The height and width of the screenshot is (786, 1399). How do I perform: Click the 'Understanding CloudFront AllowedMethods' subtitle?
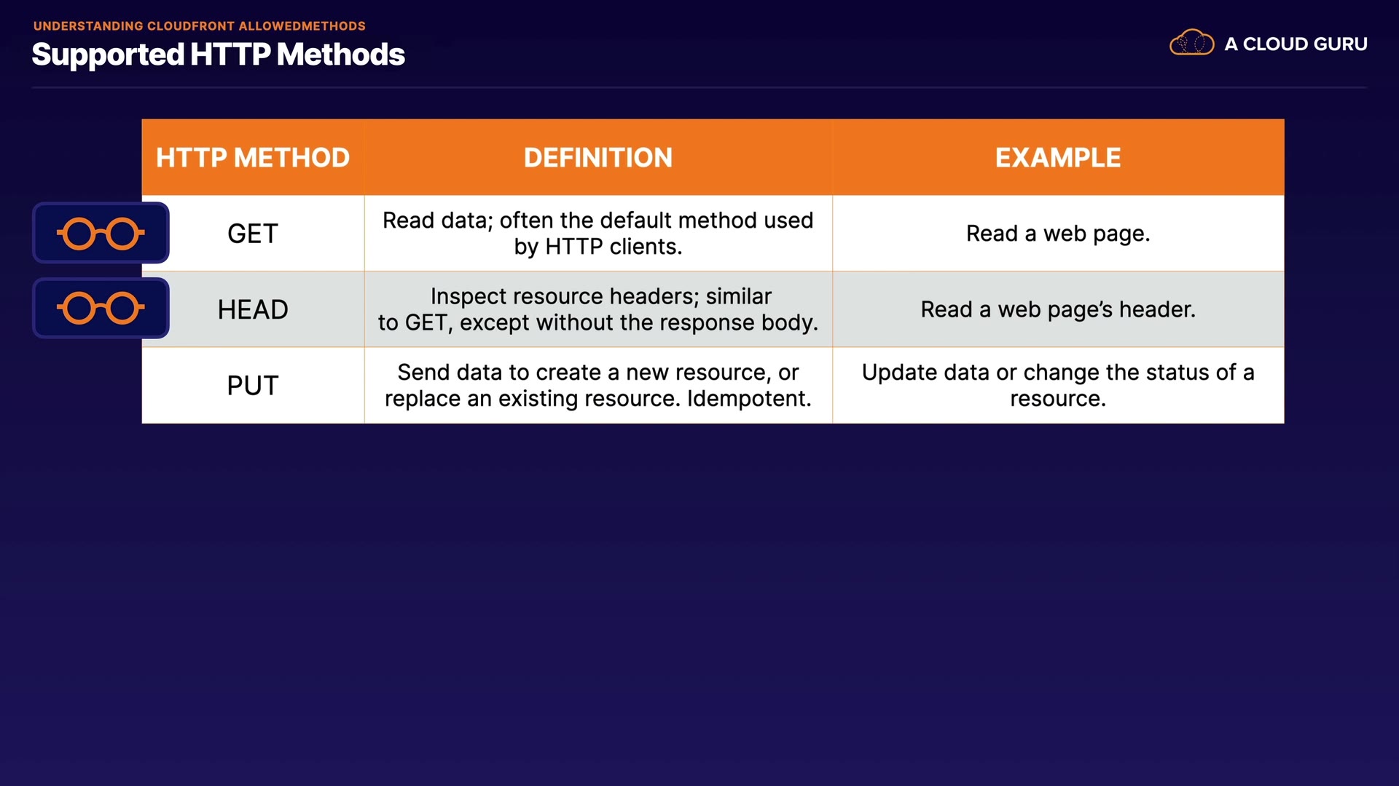pos(199,26)
